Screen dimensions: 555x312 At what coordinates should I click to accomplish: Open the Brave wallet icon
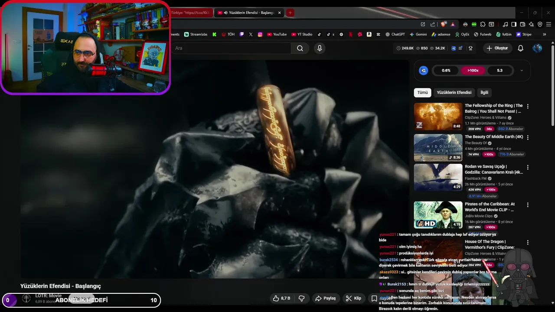pyautogui.click(x=522, y=24)
